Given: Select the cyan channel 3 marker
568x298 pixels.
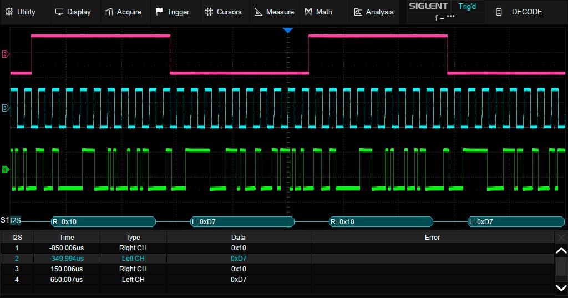Looking at the screenshot, I should click(x=6, y=108).
